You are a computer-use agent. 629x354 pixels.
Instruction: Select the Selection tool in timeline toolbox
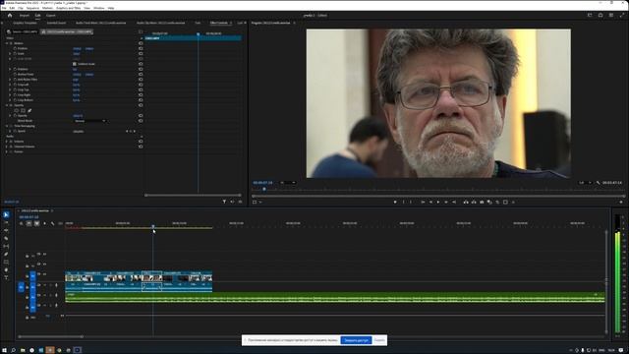pos(6,214)
